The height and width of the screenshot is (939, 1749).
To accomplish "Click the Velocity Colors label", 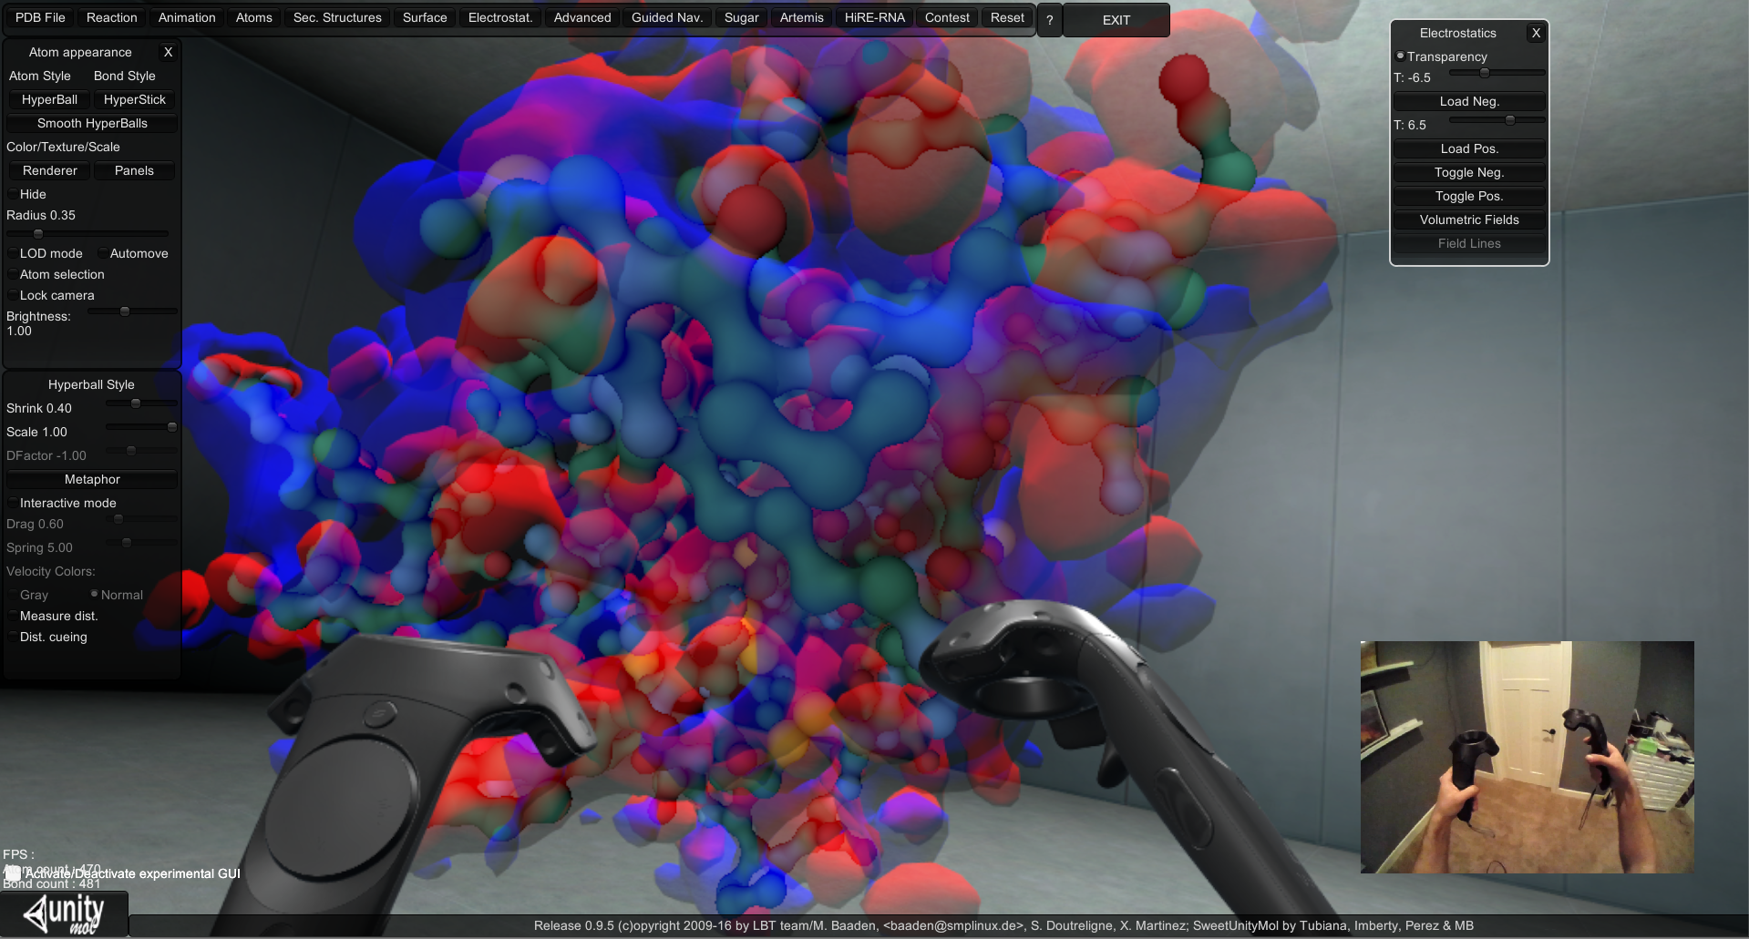I will point(51,571).
